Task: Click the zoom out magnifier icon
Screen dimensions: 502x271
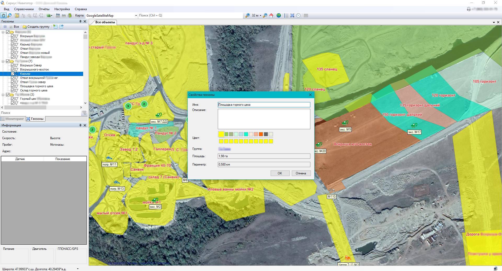Action: (265, 15)
